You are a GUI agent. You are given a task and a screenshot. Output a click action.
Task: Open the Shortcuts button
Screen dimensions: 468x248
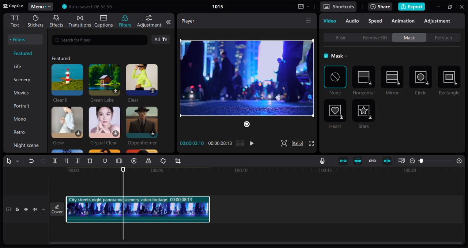click(339, 7)
